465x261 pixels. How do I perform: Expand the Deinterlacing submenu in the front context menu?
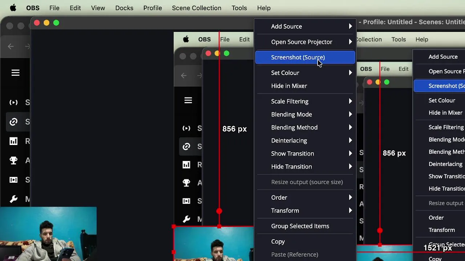point(305,141)
